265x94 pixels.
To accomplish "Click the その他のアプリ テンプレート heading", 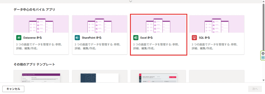I will tap(34, 64).
